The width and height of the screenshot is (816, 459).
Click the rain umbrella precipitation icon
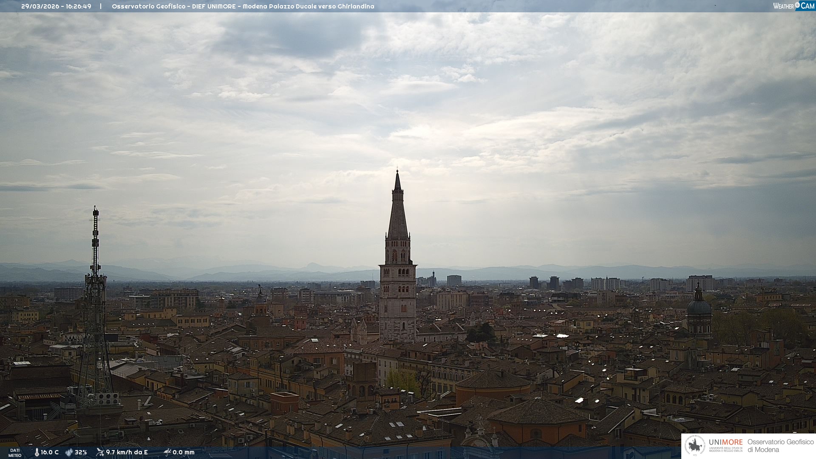coord(167,452)
